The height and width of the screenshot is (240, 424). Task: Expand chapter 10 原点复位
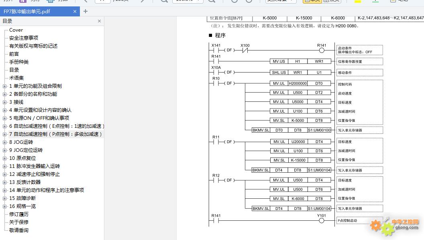(4, 159)
